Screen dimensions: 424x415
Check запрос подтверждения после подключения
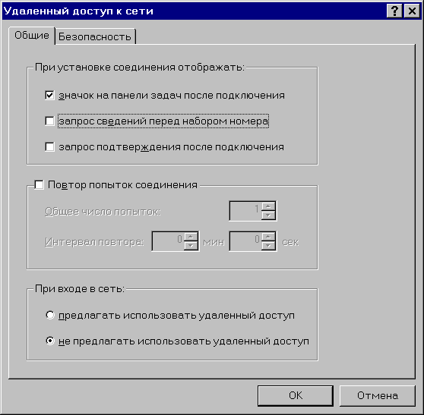pos(49,147)
